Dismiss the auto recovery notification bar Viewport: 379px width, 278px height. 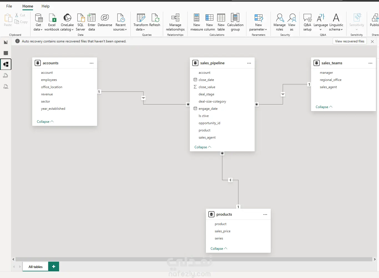(372, 42)
